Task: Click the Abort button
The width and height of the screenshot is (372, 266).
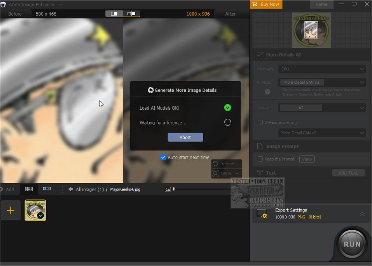Action: point(185,137)
